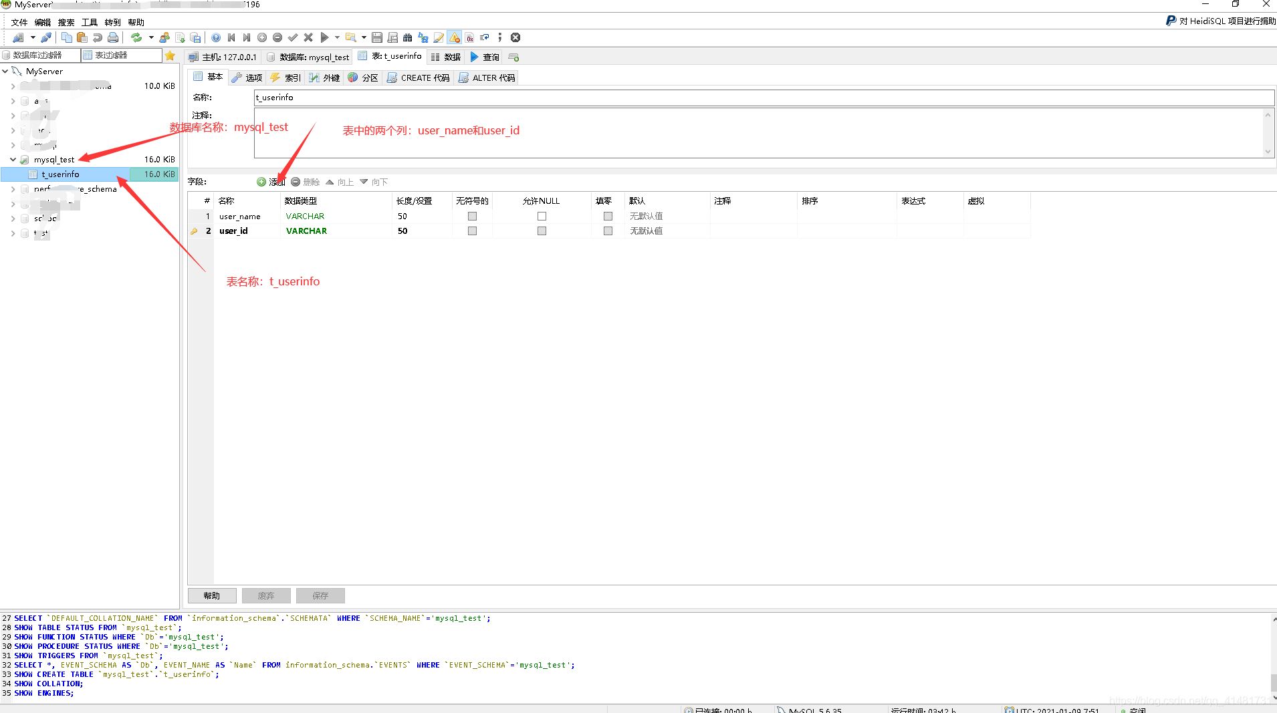Open the 选项 tab

[247, 78]
